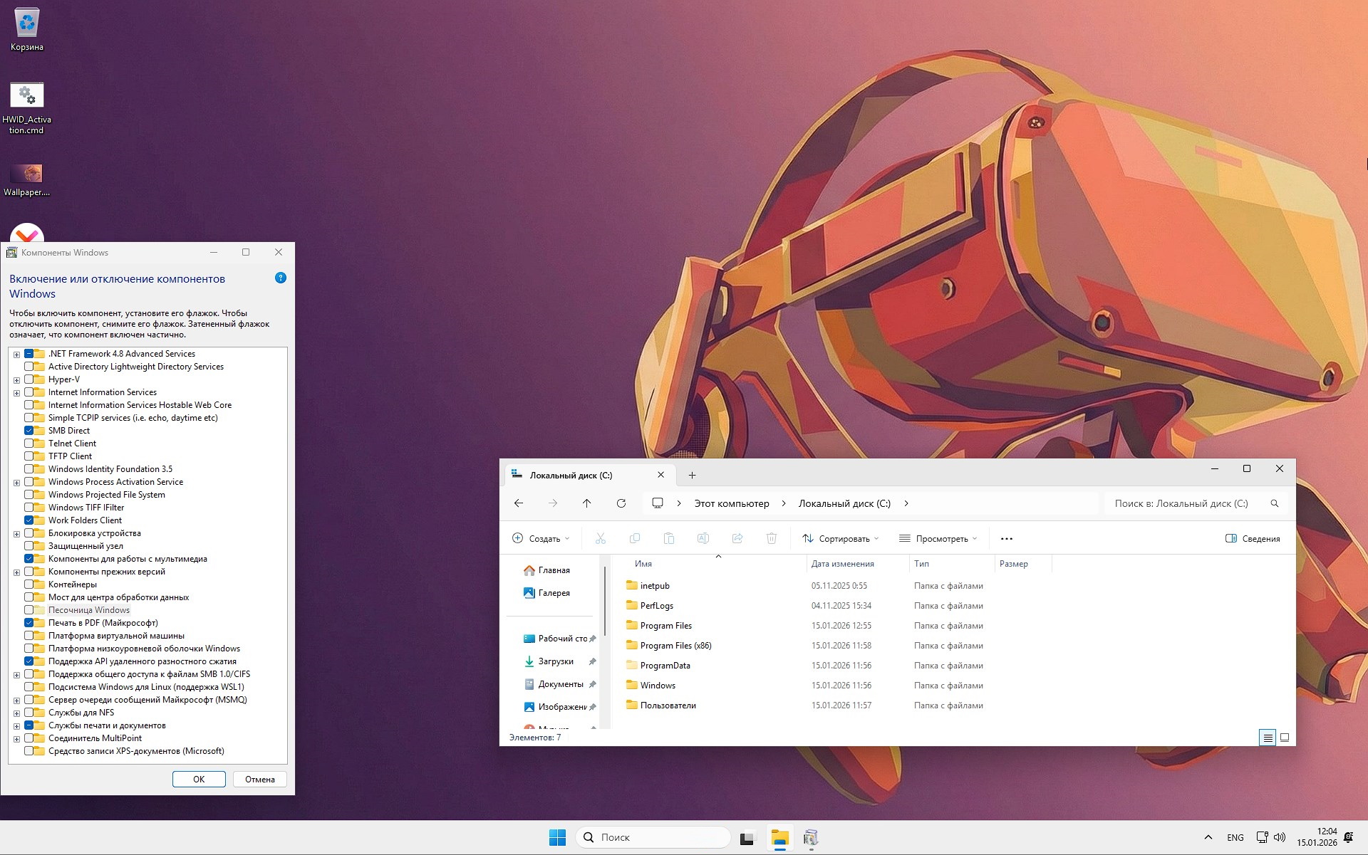
Task: Select the Rename icon in the toolbar
Action: tap(703, 538)
